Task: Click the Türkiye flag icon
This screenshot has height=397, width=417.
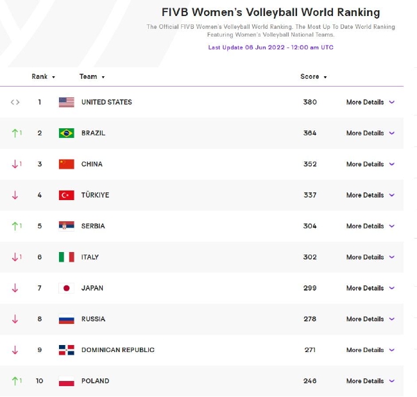Action: 67,195
